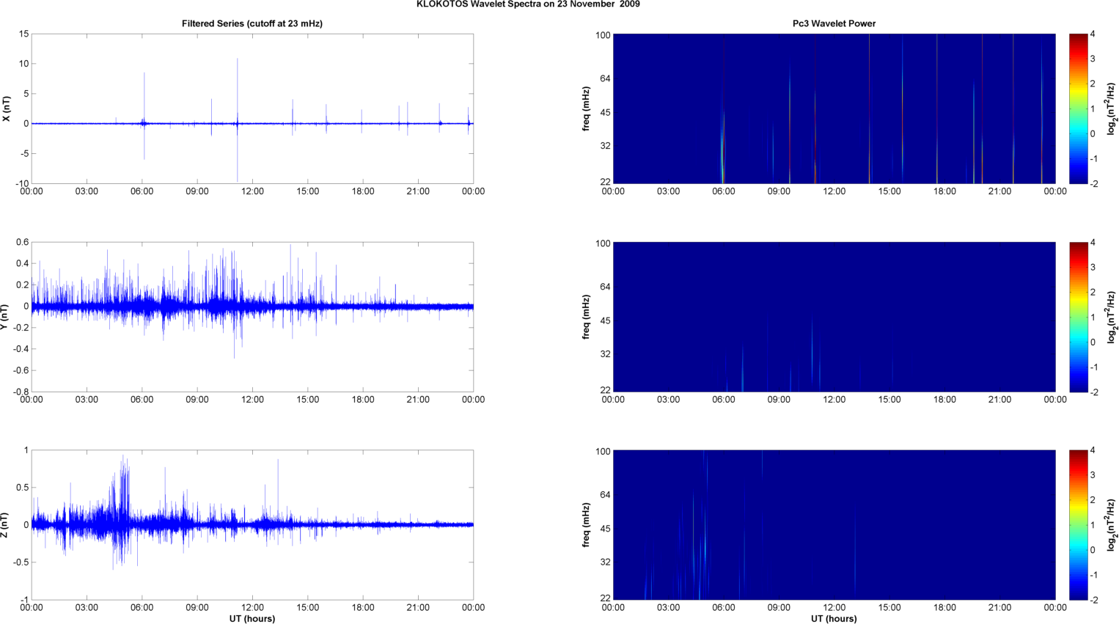Click the Pc3 Wavelet Power subplot title
The image size is (1119, 624).
click(834, 23)
